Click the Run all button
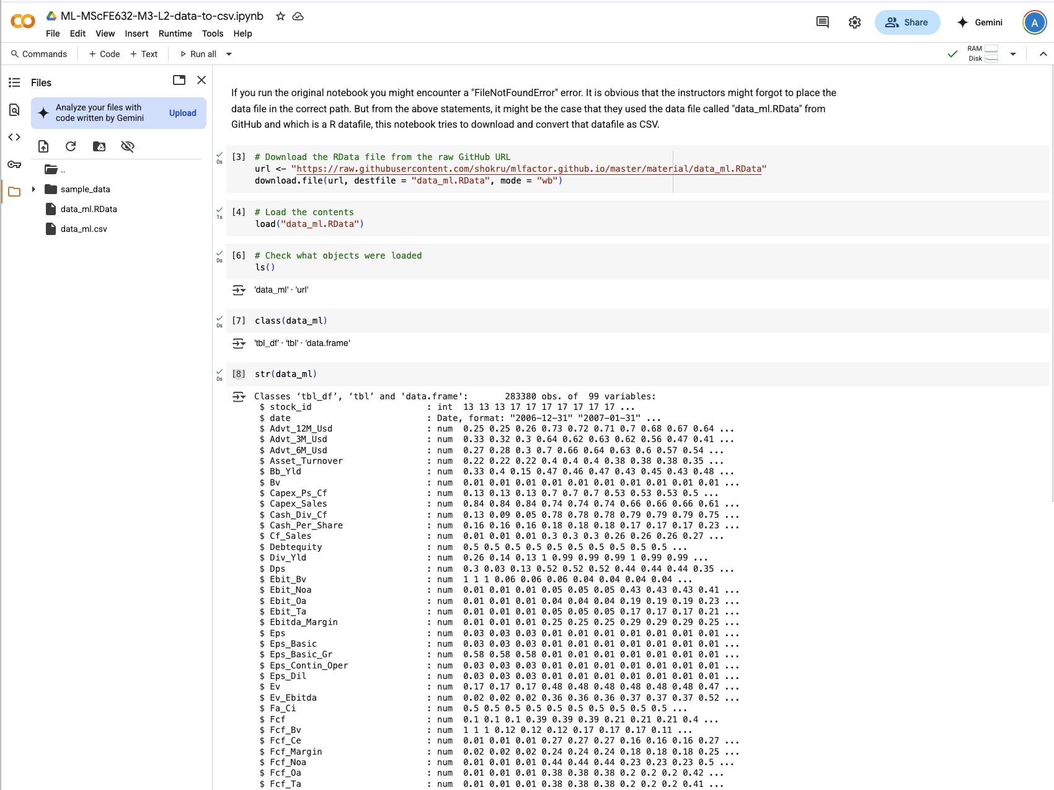 coord(198,54)
